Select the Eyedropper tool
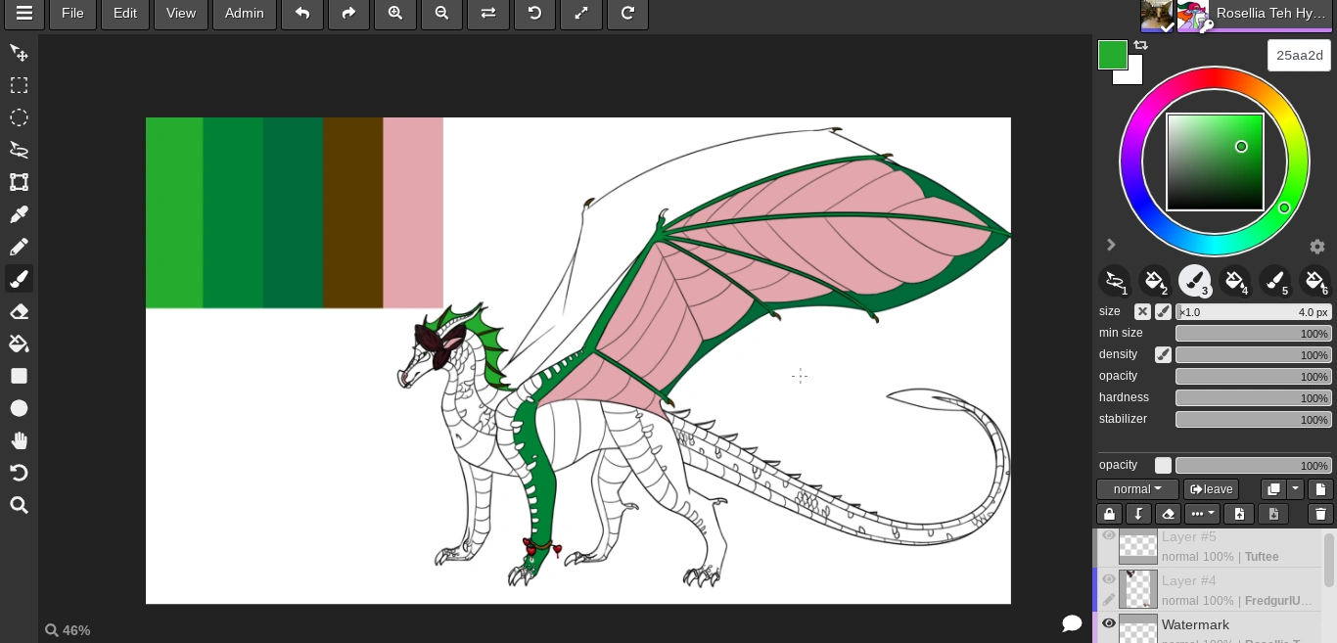Viewport: 1337px width, 643px height. pyautogui.click(x=19, y=214)
